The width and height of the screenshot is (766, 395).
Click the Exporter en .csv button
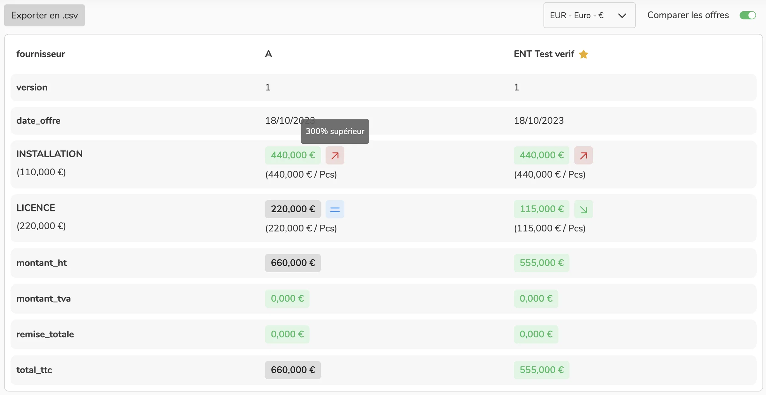[44, 15]
